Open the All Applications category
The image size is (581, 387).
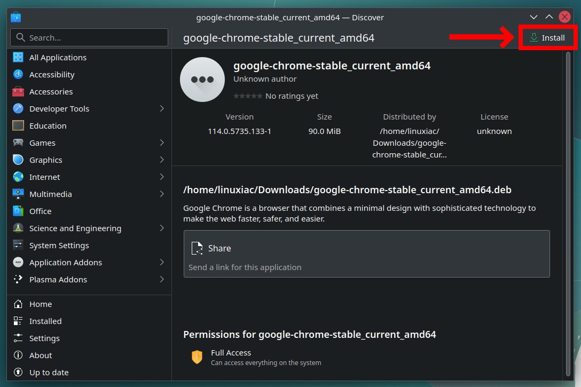(89, 58)
